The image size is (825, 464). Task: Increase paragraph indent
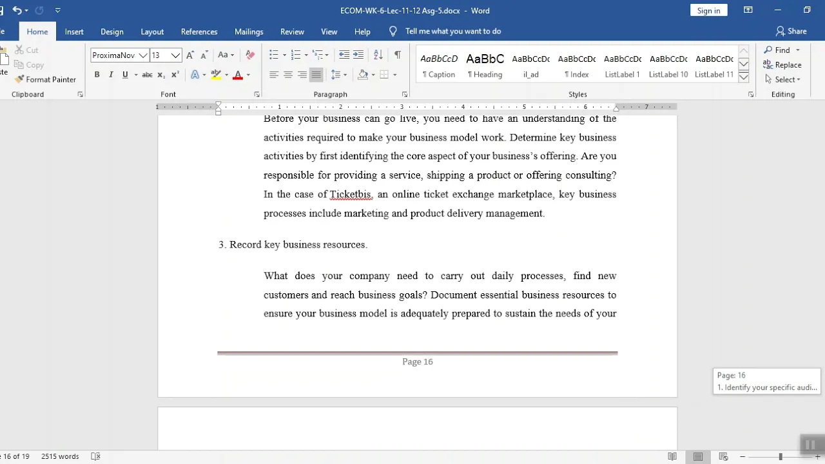(x=358, y=55)
